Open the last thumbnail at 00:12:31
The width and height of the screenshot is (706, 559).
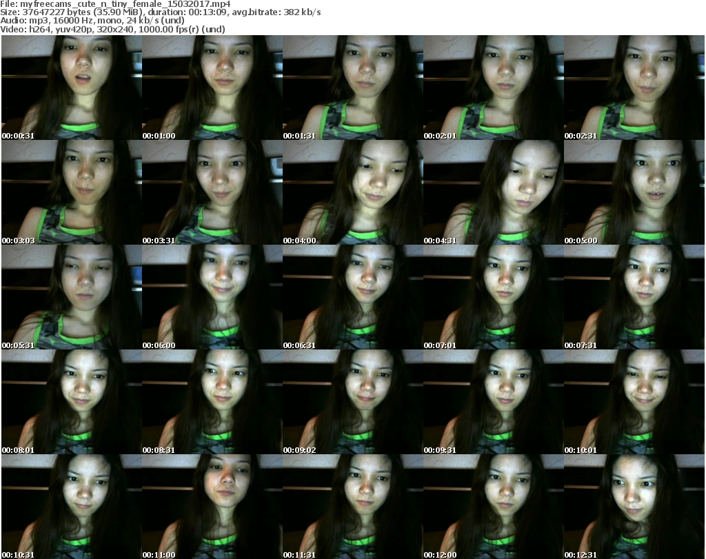tap(634, 507)
